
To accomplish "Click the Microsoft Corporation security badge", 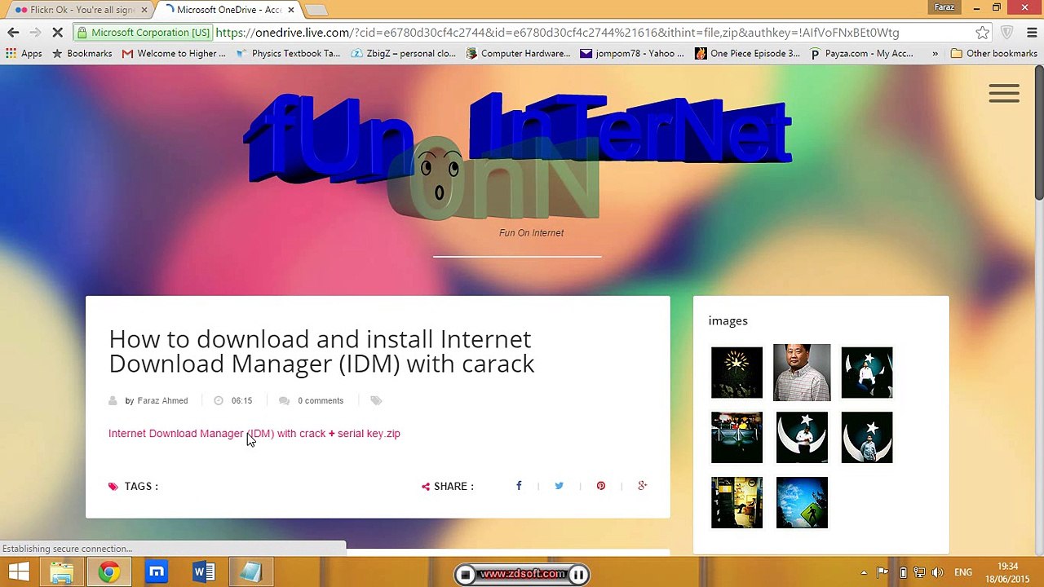I will coord(143,33).
